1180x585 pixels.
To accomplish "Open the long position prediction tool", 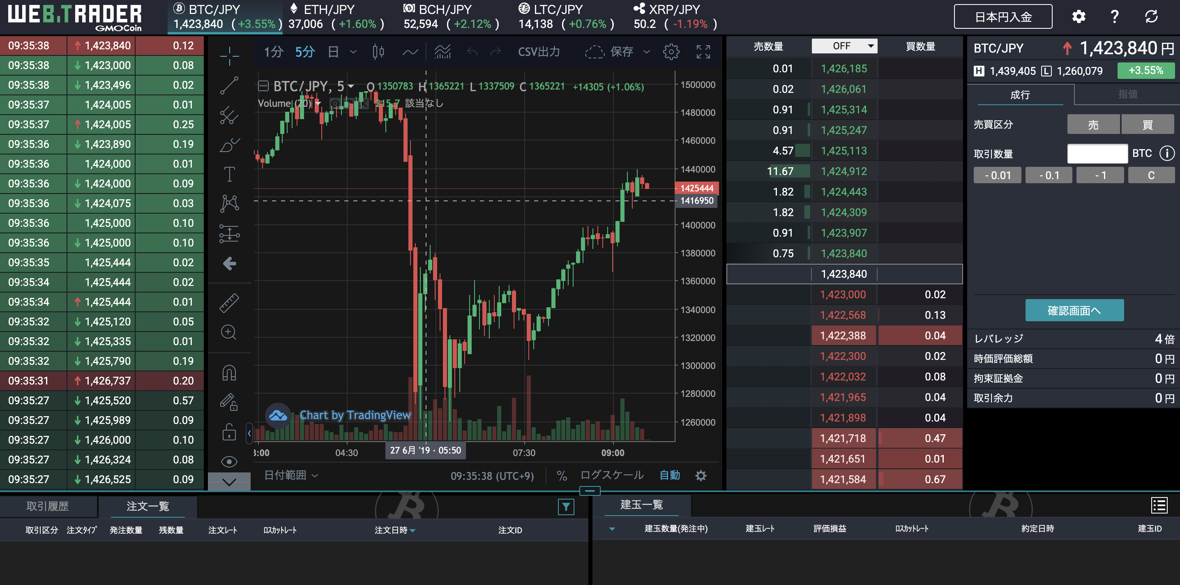I will (x=230, y=233).
